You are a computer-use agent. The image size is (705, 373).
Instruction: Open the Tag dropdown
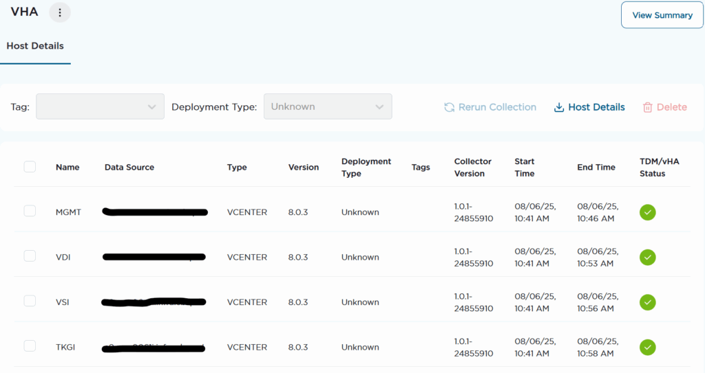(100, 106)
